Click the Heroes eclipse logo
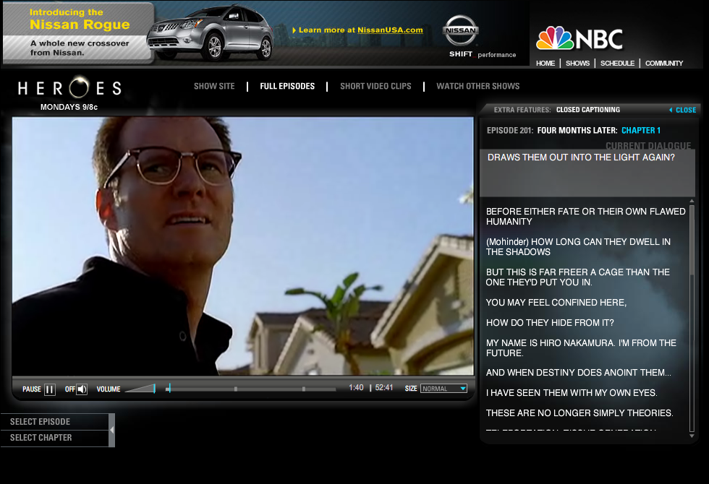 tap(69, 87)
